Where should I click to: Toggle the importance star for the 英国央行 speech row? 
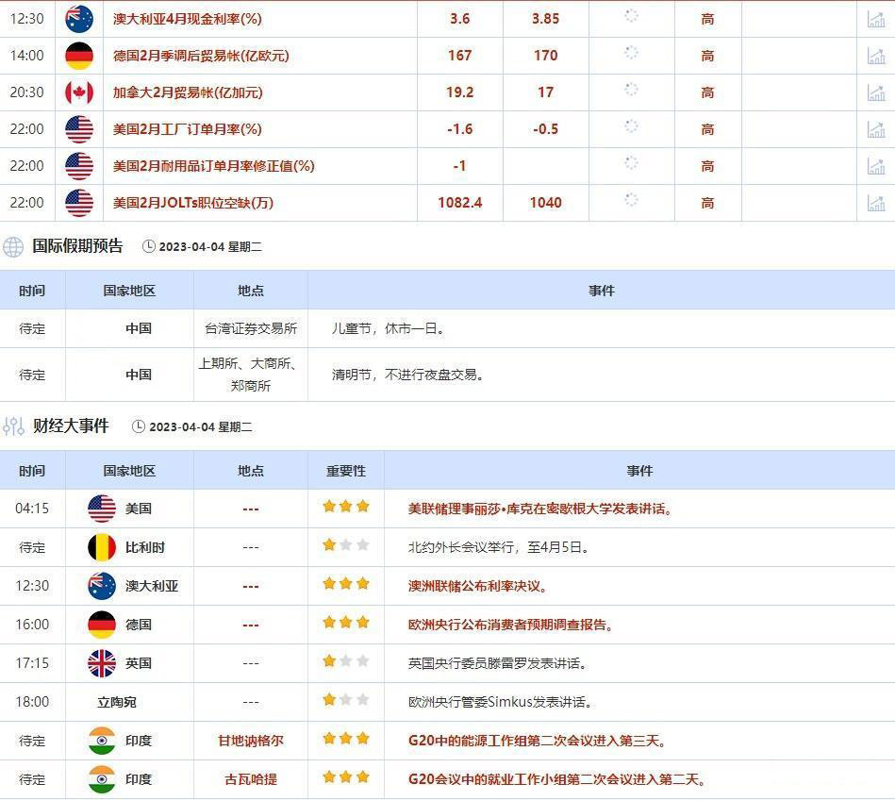329,661
